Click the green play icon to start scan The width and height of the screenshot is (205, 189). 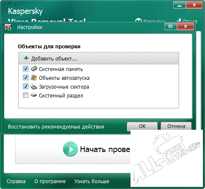[x=70, y=149]
